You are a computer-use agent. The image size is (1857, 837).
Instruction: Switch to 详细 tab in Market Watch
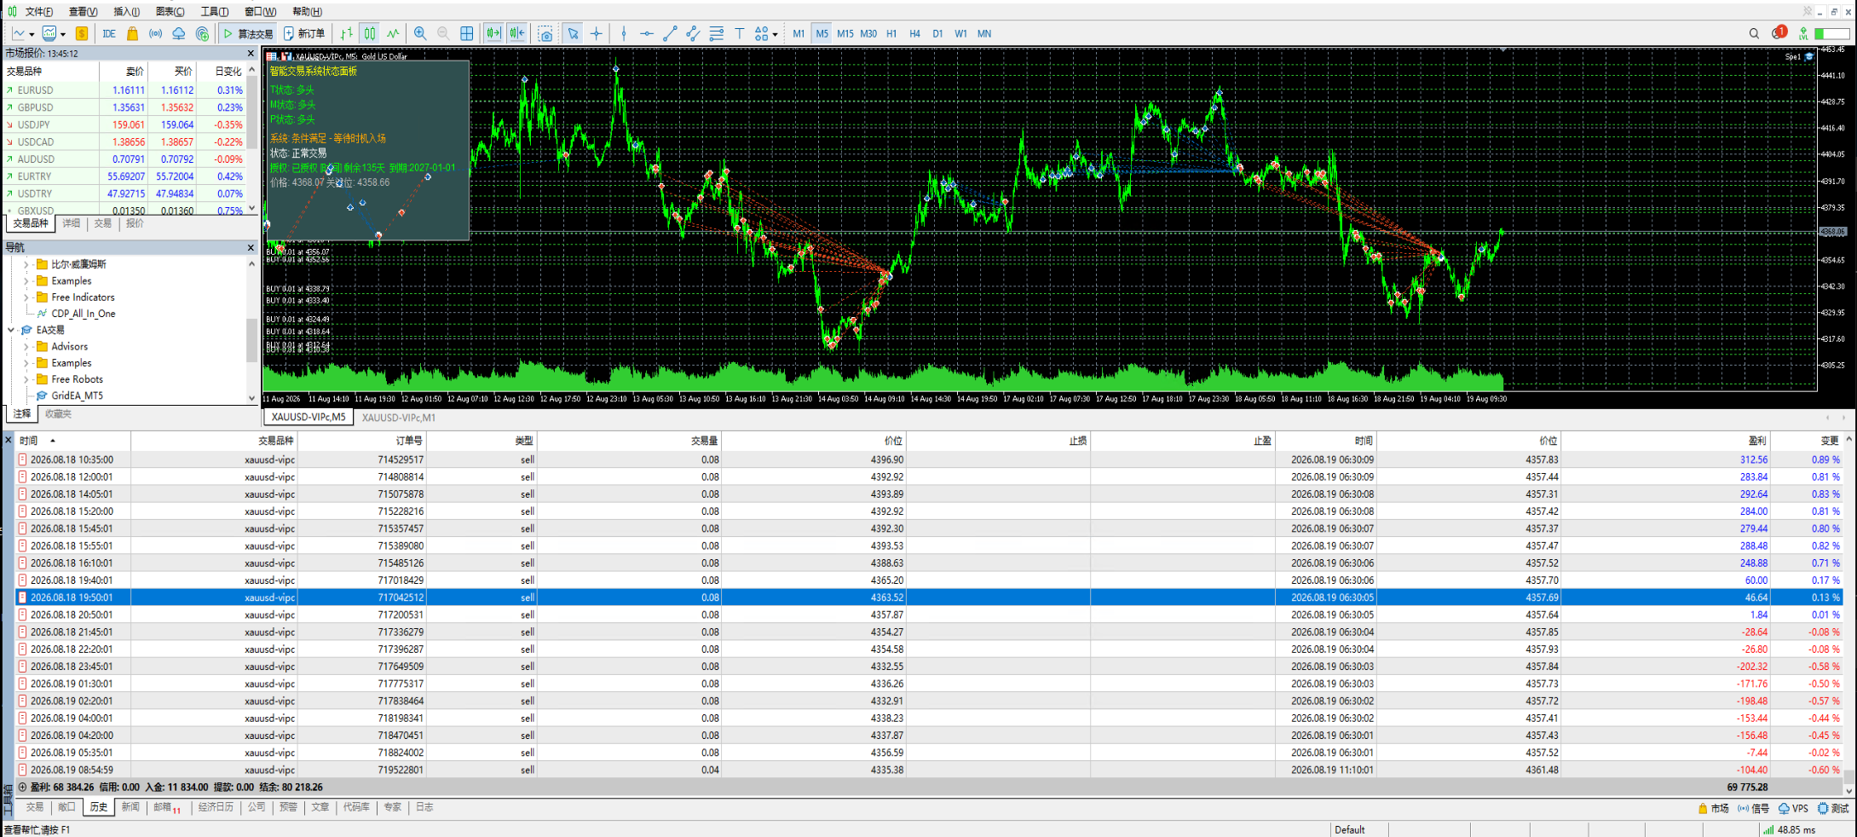tap(72, 223)
